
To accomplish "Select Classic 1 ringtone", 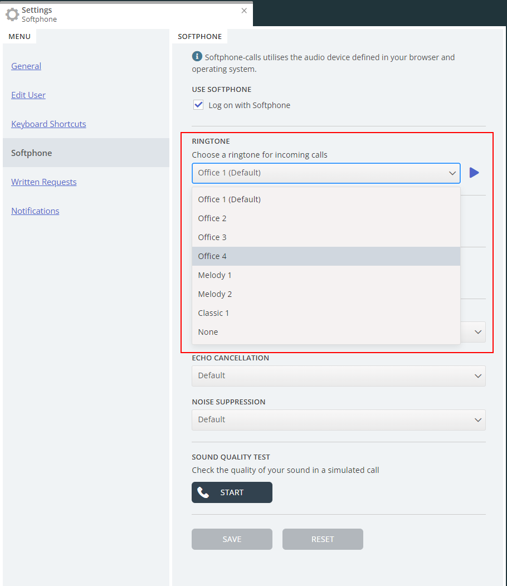I will tap(213, 313).
